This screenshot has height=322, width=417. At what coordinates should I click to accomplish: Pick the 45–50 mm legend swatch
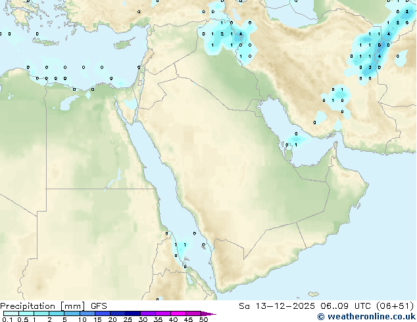[x=193, y=313]
